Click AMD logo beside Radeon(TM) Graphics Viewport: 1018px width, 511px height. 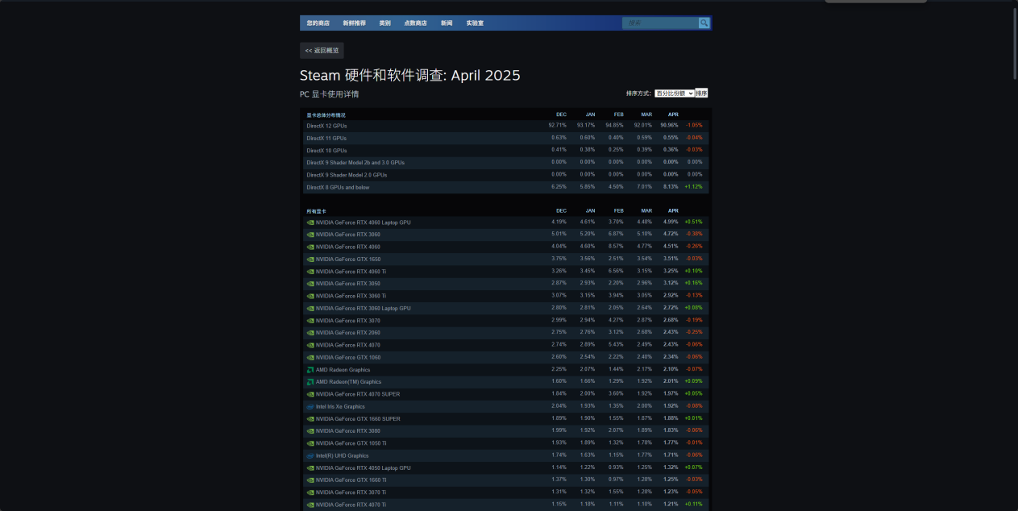[x=310, y=382]
